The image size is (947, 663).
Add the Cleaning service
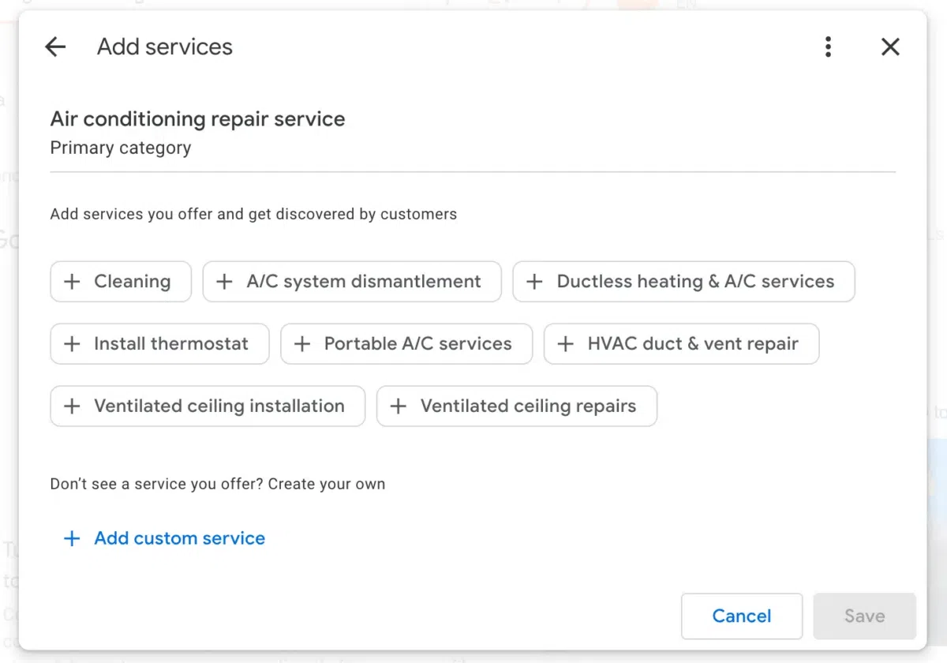point(121,281)
